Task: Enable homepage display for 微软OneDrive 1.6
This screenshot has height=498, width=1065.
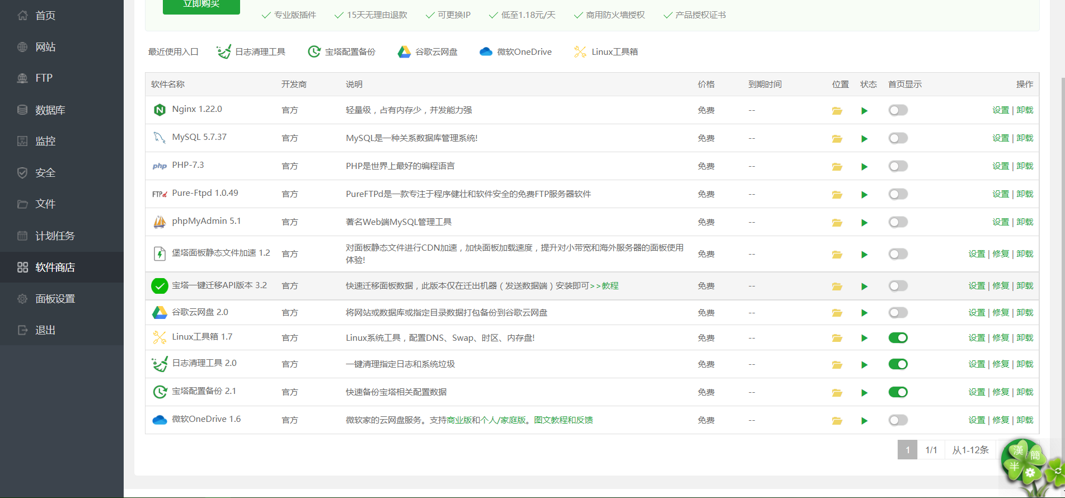Action: point(898,420)
